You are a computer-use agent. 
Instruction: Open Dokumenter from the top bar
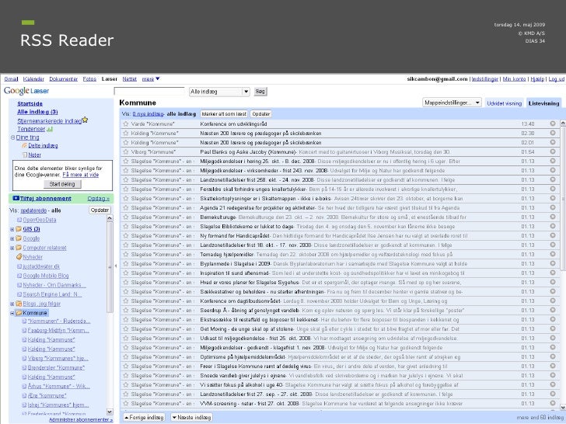pyautogui.click(x=64, y=79)
